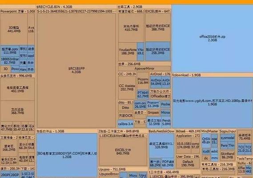The height and width of the screenshot is (178, 253).
Task: Click the fcdownload - 1.9GB folder header
Action: pyautogui.click(x=213, y=75)
